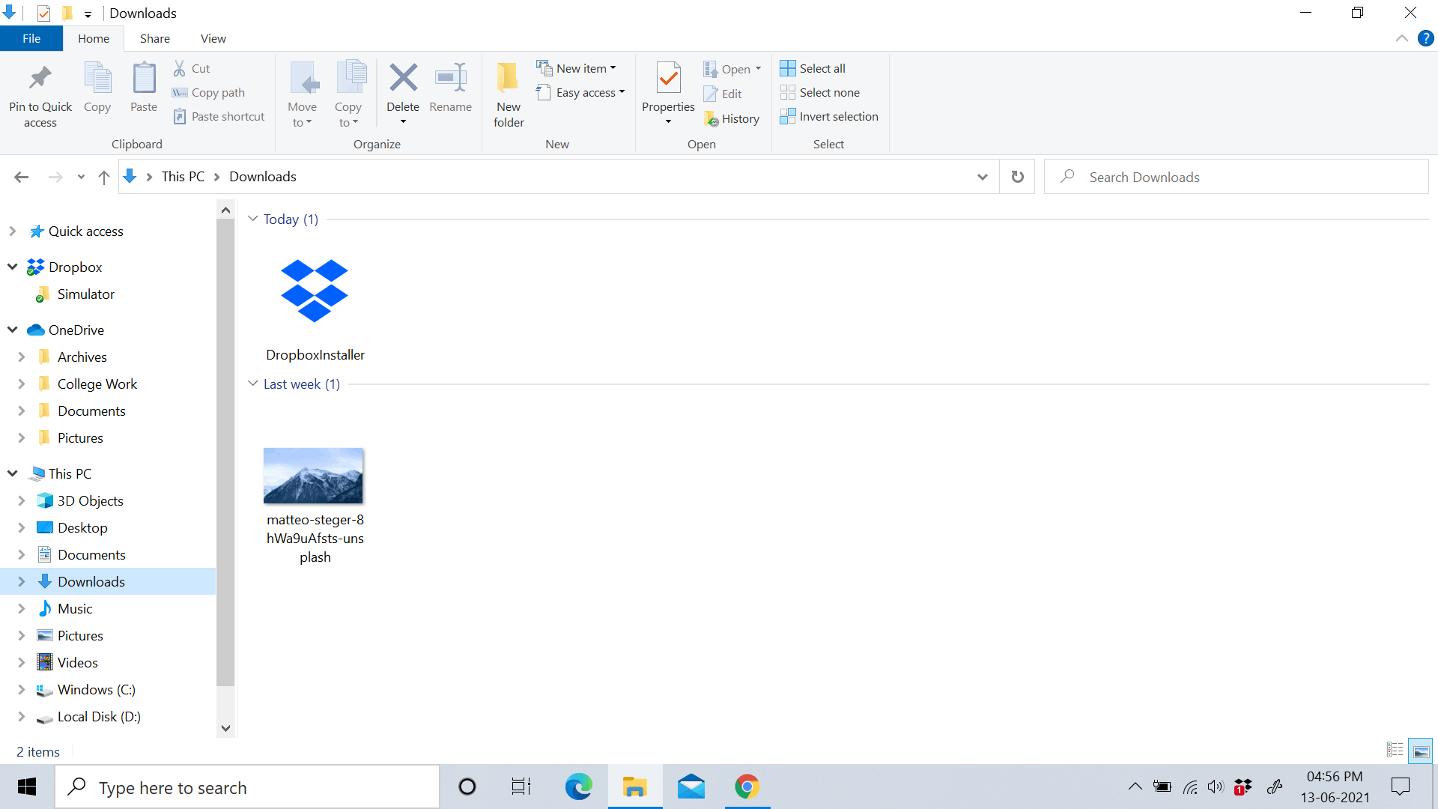The height and width of the screenshot is (809, 1438).
Task: Click the Rename button
Action: (451, 88)
